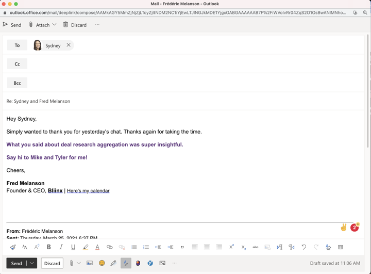Pick the font color
The width and height of the screenshot is (371, 274).
(x=97, y=247)
